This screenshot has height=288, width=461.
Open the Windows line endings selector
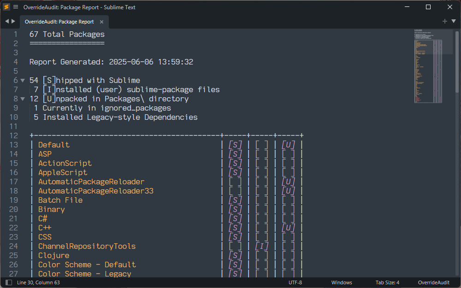[341, 282]
